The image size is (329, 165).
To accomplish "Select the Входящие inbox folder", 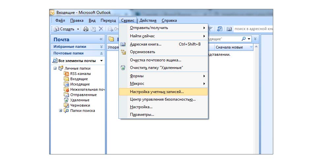I will (x=79, y=79).
